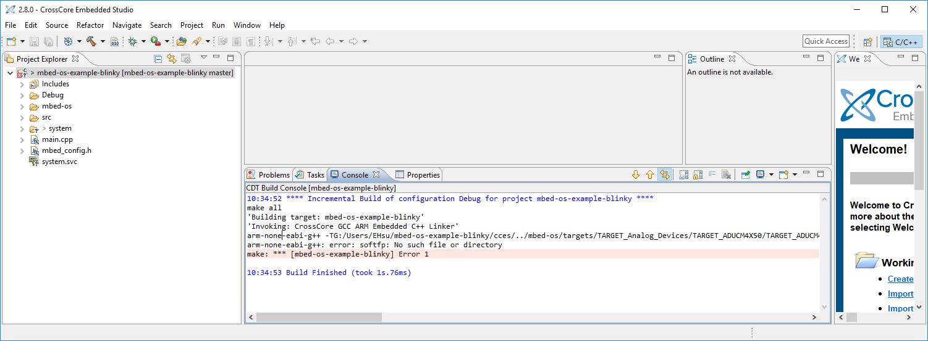Click the Run with toolbox icon
928x341 pixels.
point(156,41)
